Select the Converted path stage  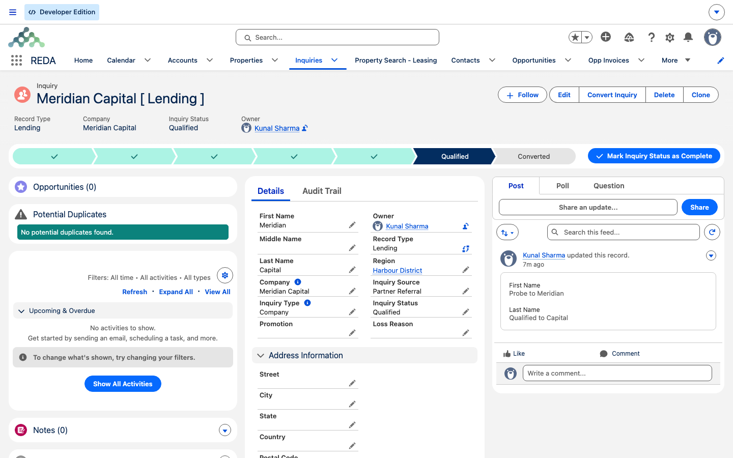pyautogui.click(x=533, y=156)
